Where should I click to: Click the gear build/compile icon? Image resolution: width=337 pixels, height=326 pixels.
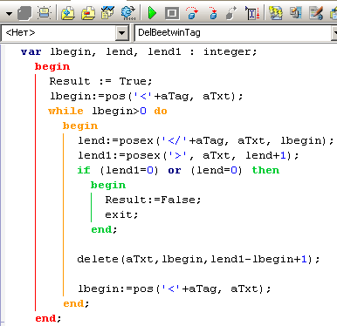click(x=128, y=13)
